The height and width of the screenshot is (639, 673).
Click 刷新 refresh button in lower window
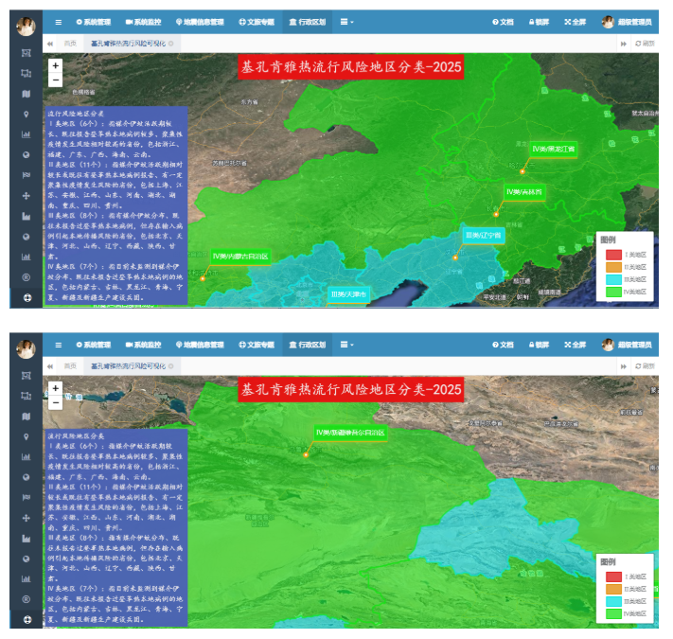[646, 366]
